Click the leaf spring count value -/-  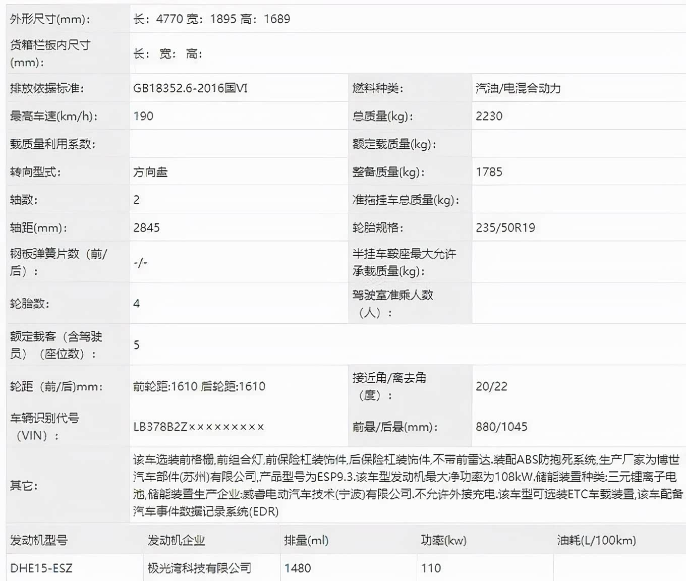140,262
